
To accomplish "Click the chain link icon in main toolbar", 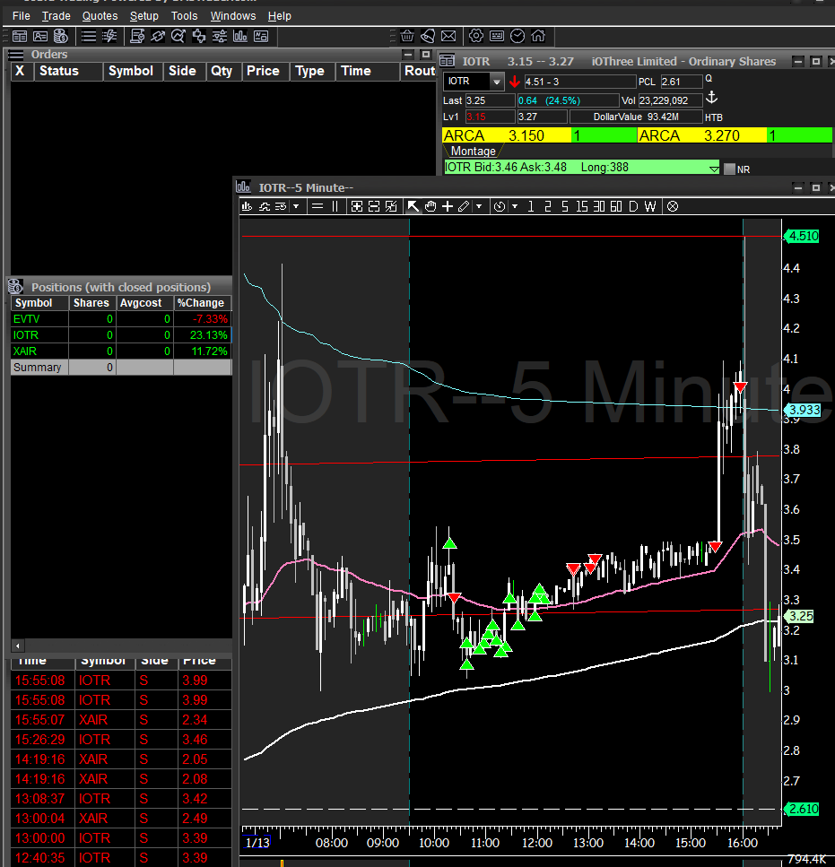I will (x=158, y=37).
